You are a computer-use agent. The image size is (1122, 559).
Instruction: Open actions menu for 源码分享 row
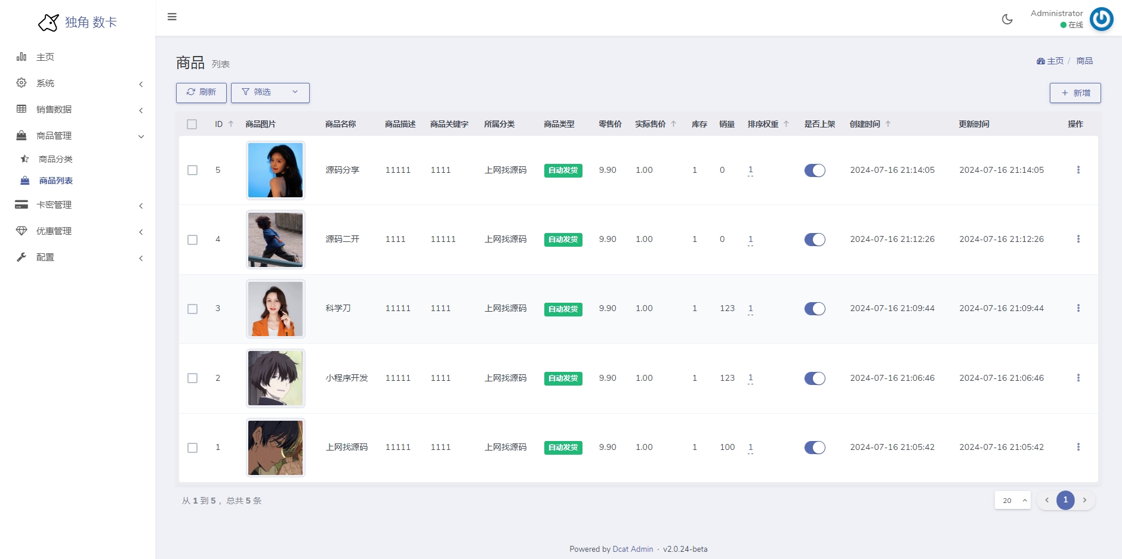click(1078, 170)
